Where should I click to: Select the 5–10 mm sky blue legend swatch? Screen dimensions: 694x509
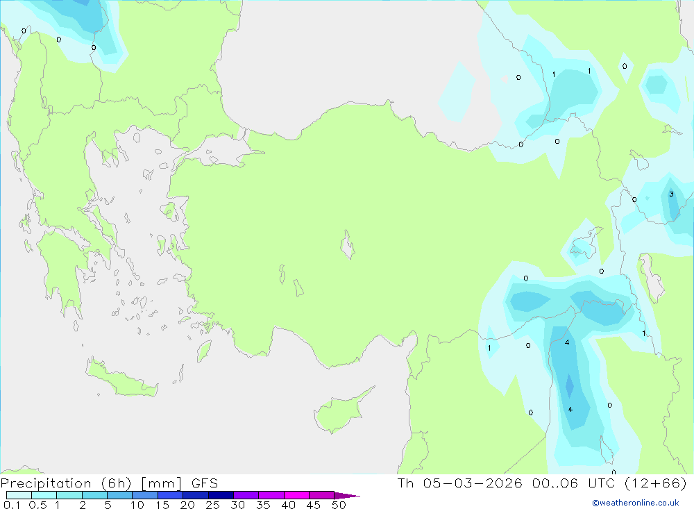click(x=119, y=495)
